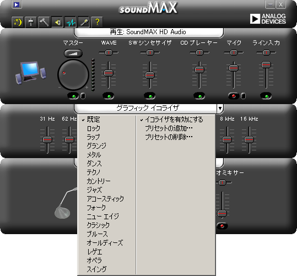Click the CD プレーヤー volume fader

coord(199,69)
